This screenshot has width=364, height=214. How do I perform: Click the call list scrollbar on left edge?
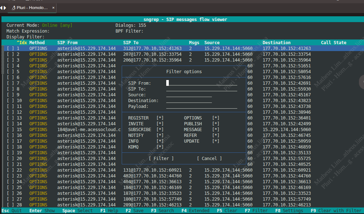[3, 60]
